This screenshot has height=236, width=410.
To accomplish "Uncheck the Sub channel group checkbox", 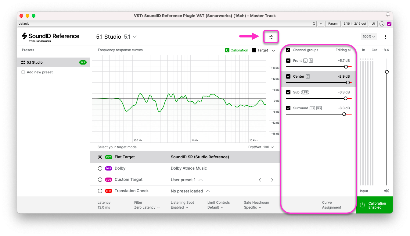I will tap(288, 92).
